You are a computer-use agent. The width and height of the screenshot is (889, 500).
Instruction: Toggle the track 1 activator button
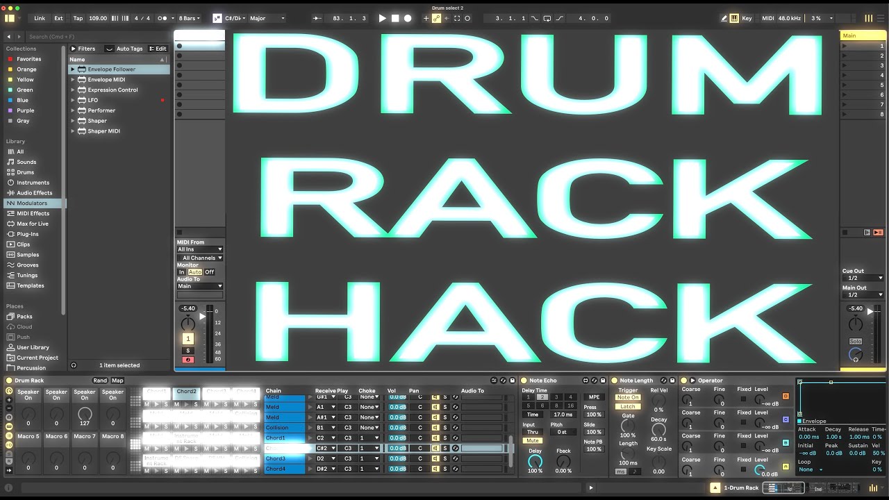(188, 339)
